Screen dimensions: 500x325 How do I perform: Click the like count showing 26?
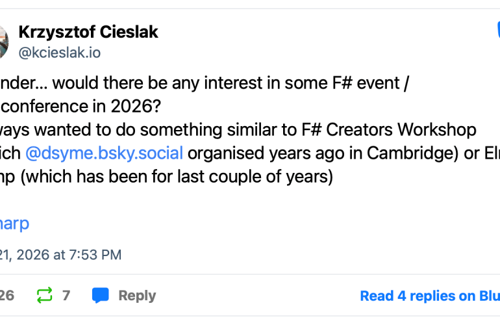pyautogui.click(x=6, y=296)
